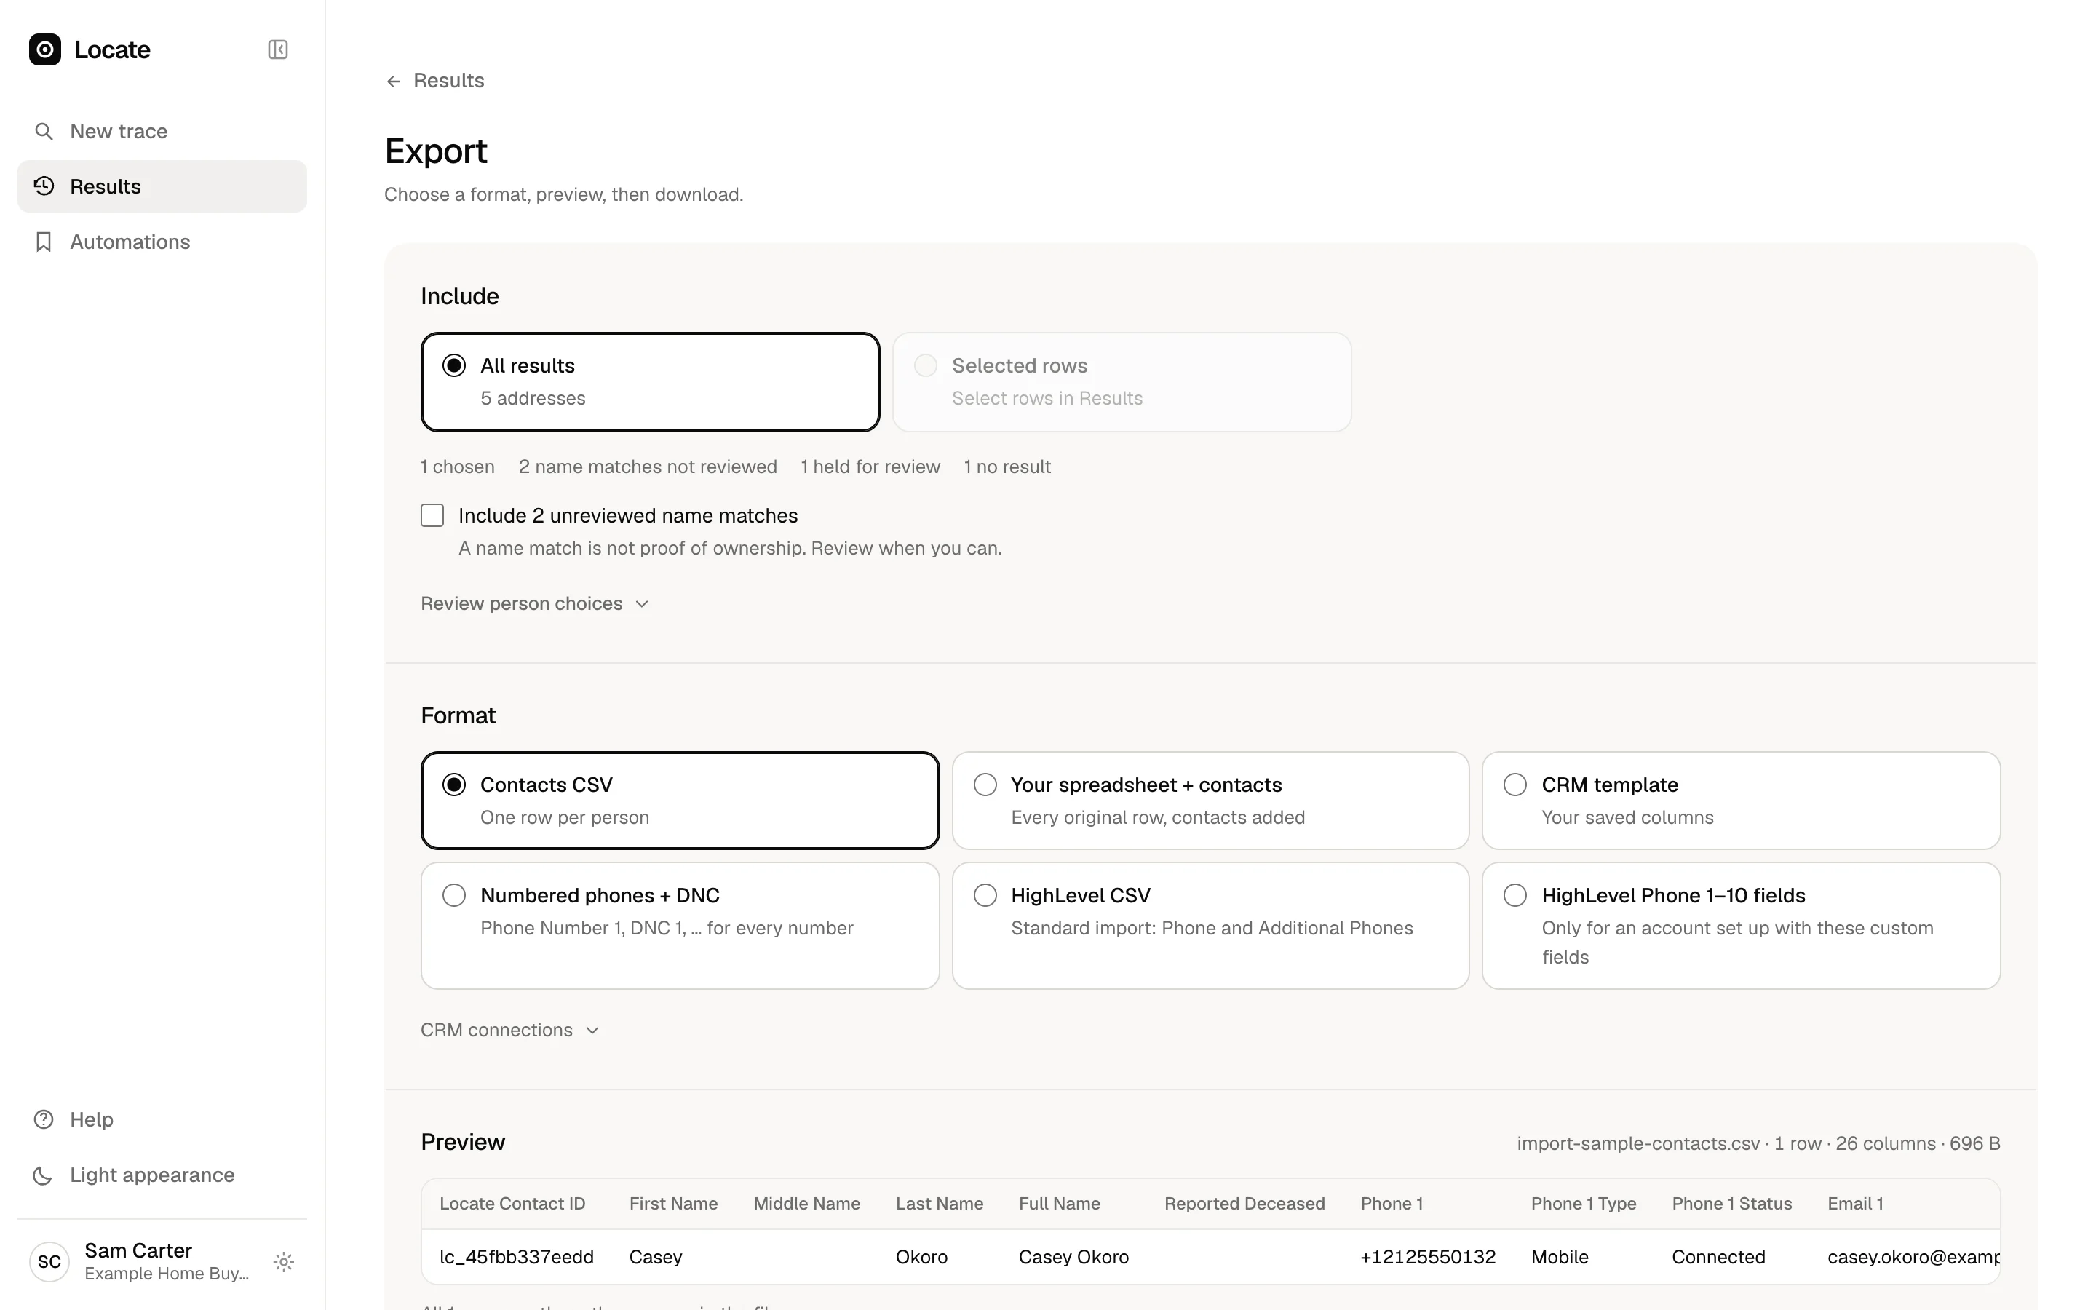Screen dimensions: 2096x1310
Task: Click the Results history clock icon
Action: (x=44, y=186)
